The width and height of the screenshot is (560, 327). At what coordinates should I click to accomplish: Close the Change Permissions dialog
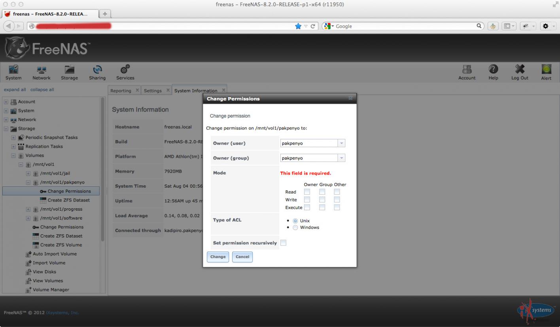pyautogui.click(x=350, y=99)
